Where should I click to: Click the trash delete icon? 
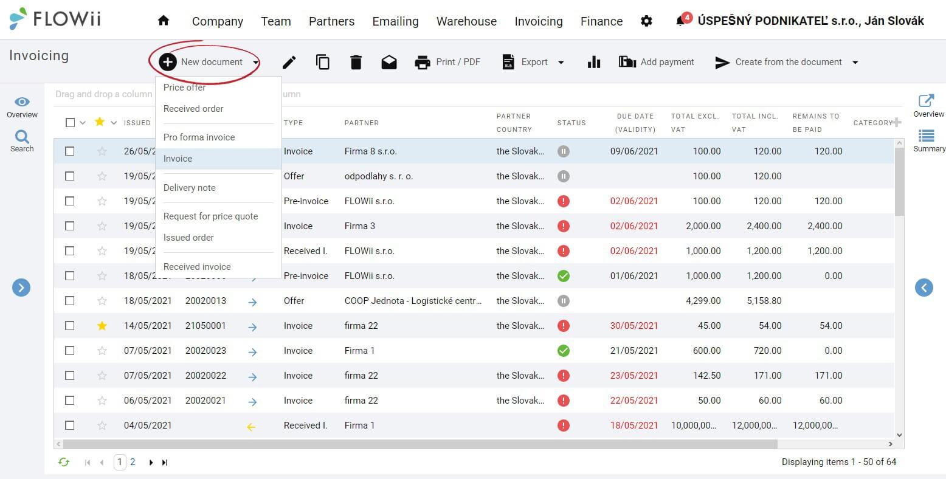pos(356,62)
